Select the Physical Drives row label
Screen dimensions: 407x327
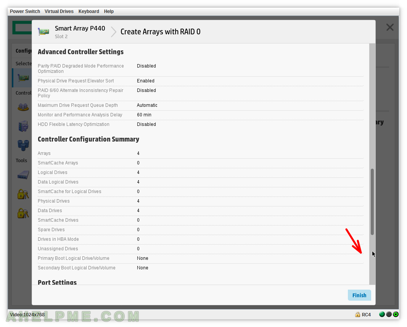pos(54,201)
